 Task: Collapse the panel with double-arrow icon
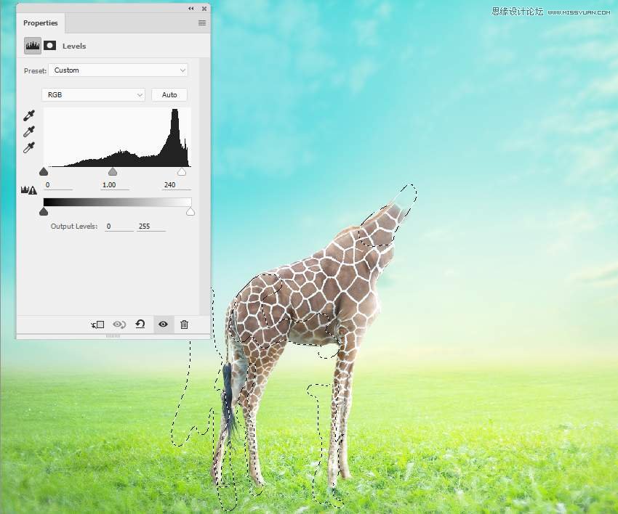(191, 8)
